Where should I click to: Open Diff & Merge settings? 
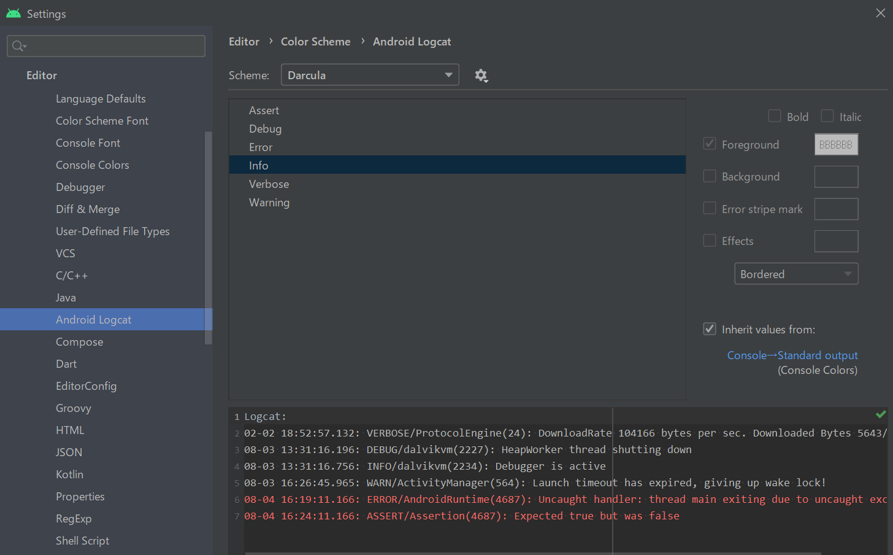pyautogui.click(x=88, y=209)
